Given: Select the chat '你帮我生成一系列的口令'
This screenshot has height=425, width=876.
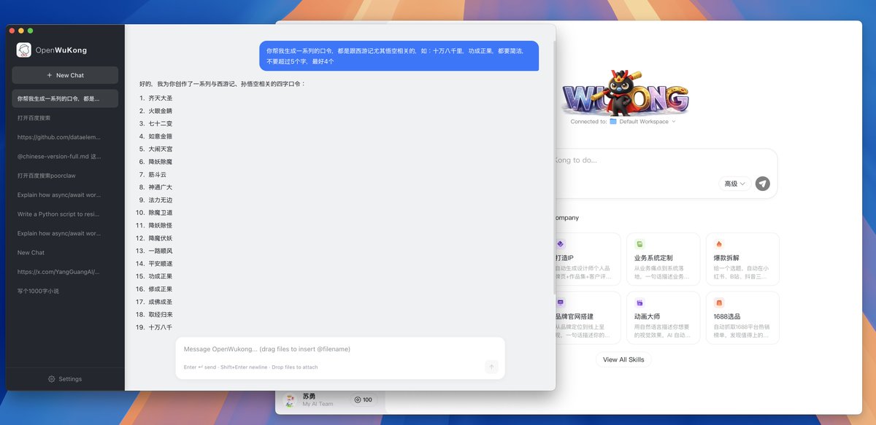Looking at the screenshot, I should pyautogui.click(x=65, y=98).
